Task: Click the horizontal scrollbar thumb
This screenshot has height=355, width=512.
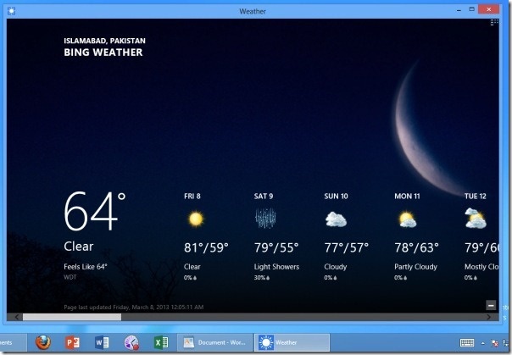Action: coord(72,317)
